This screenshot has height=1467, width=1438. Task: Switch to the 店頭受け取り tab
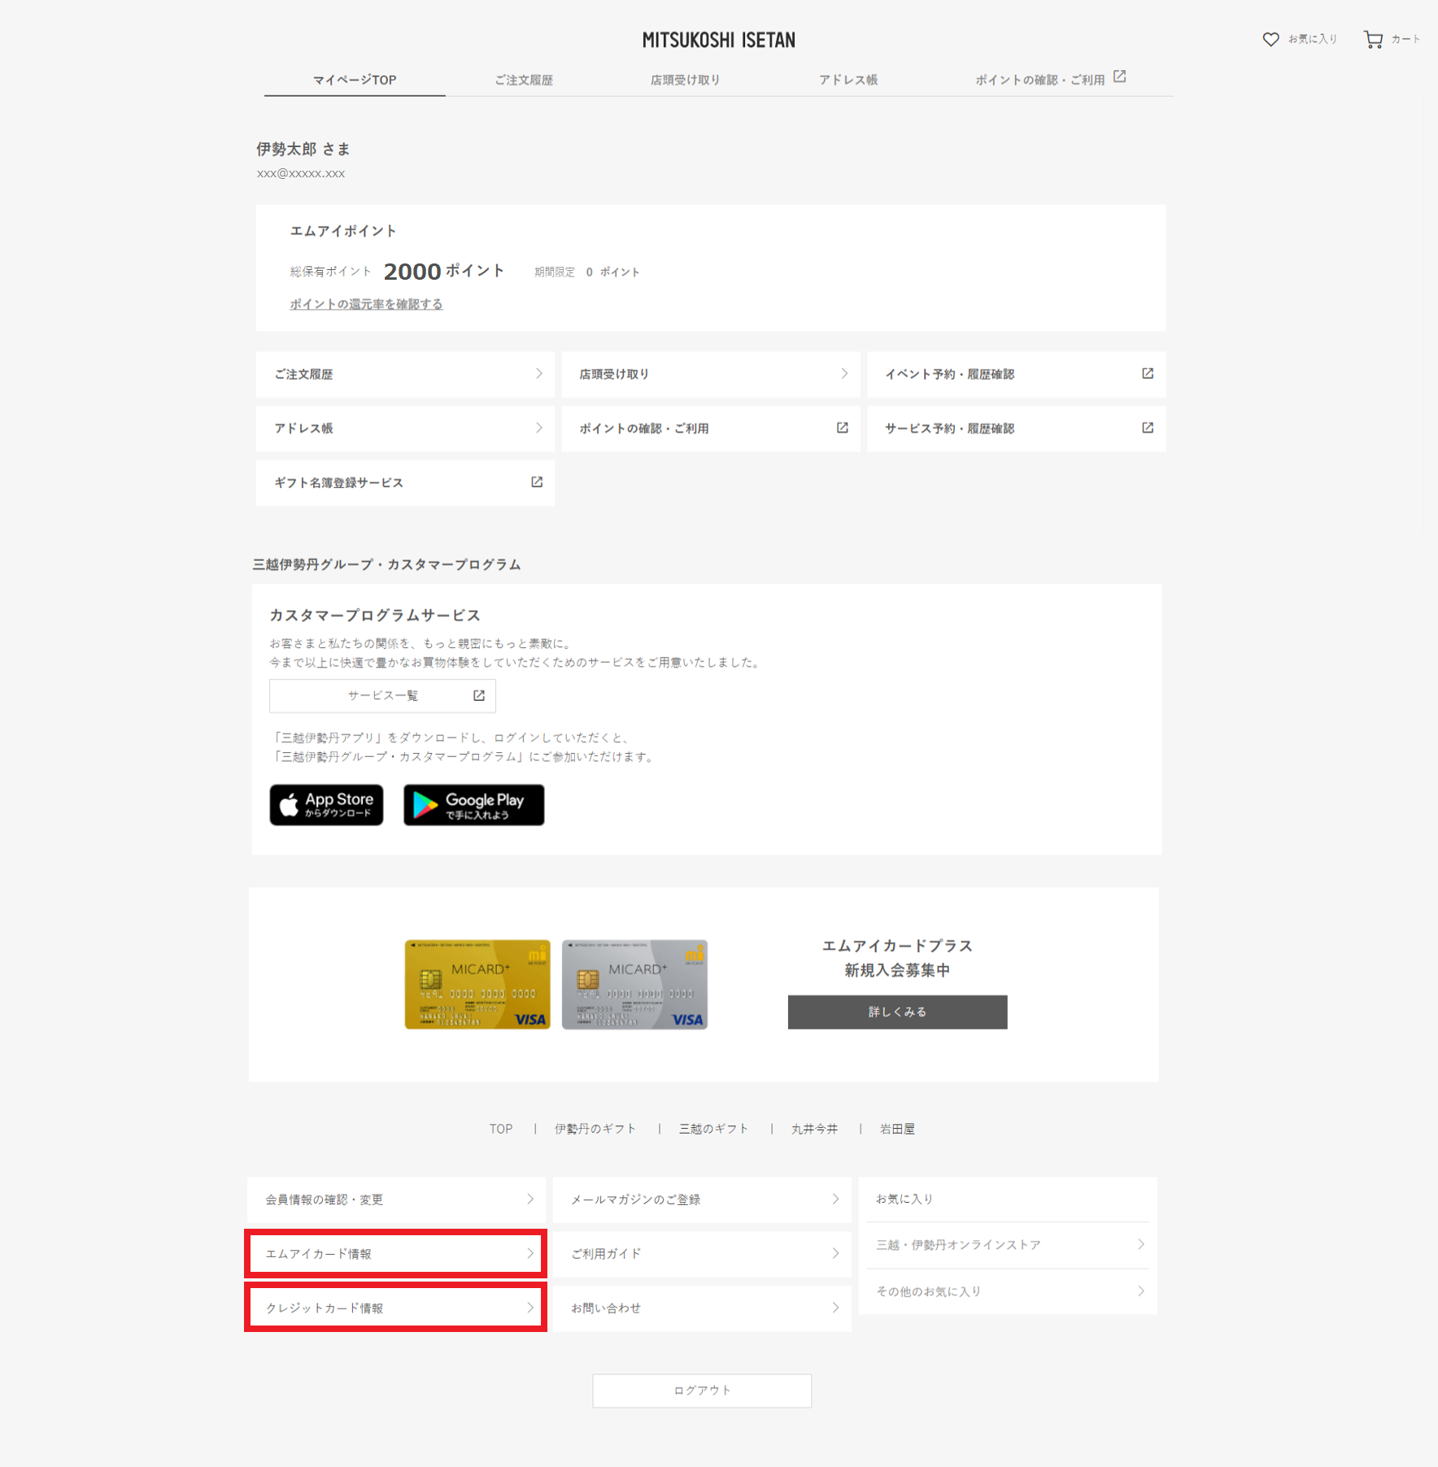685,80
